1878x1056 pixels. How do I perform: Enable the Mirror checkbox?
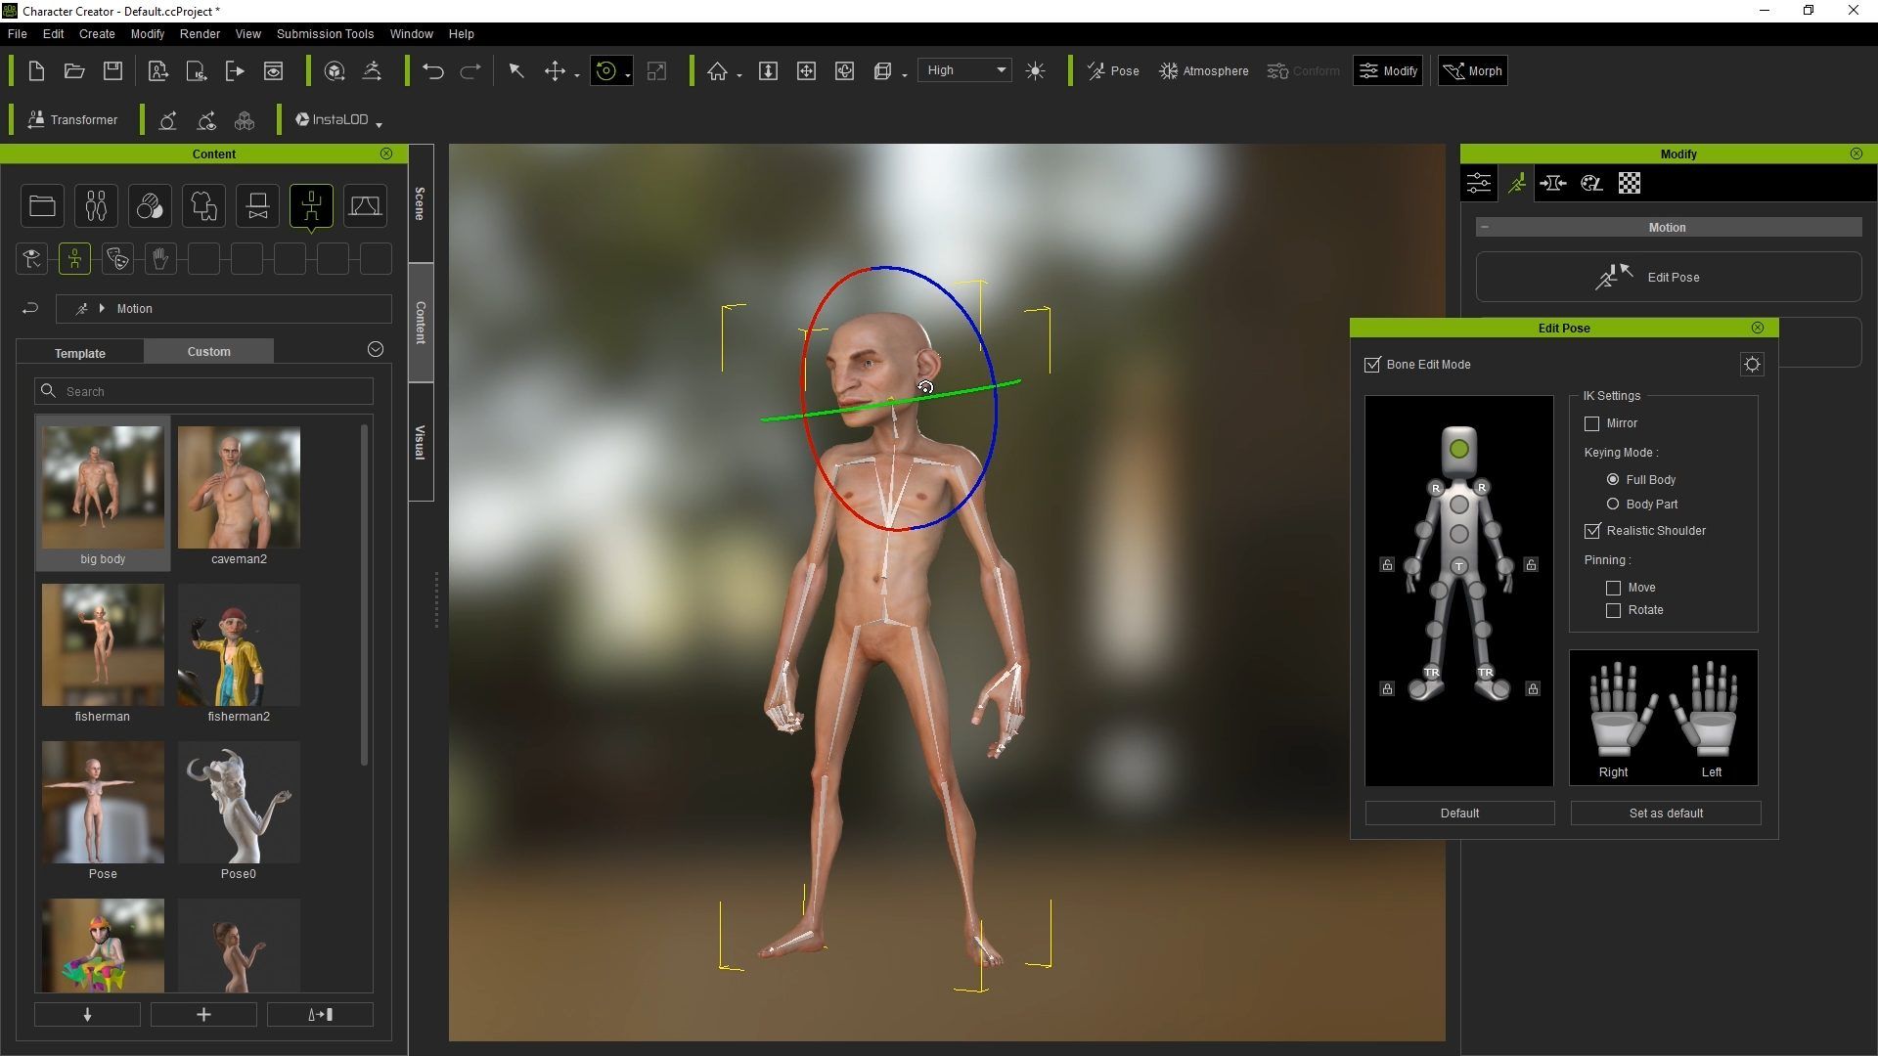pos(1591,423)
